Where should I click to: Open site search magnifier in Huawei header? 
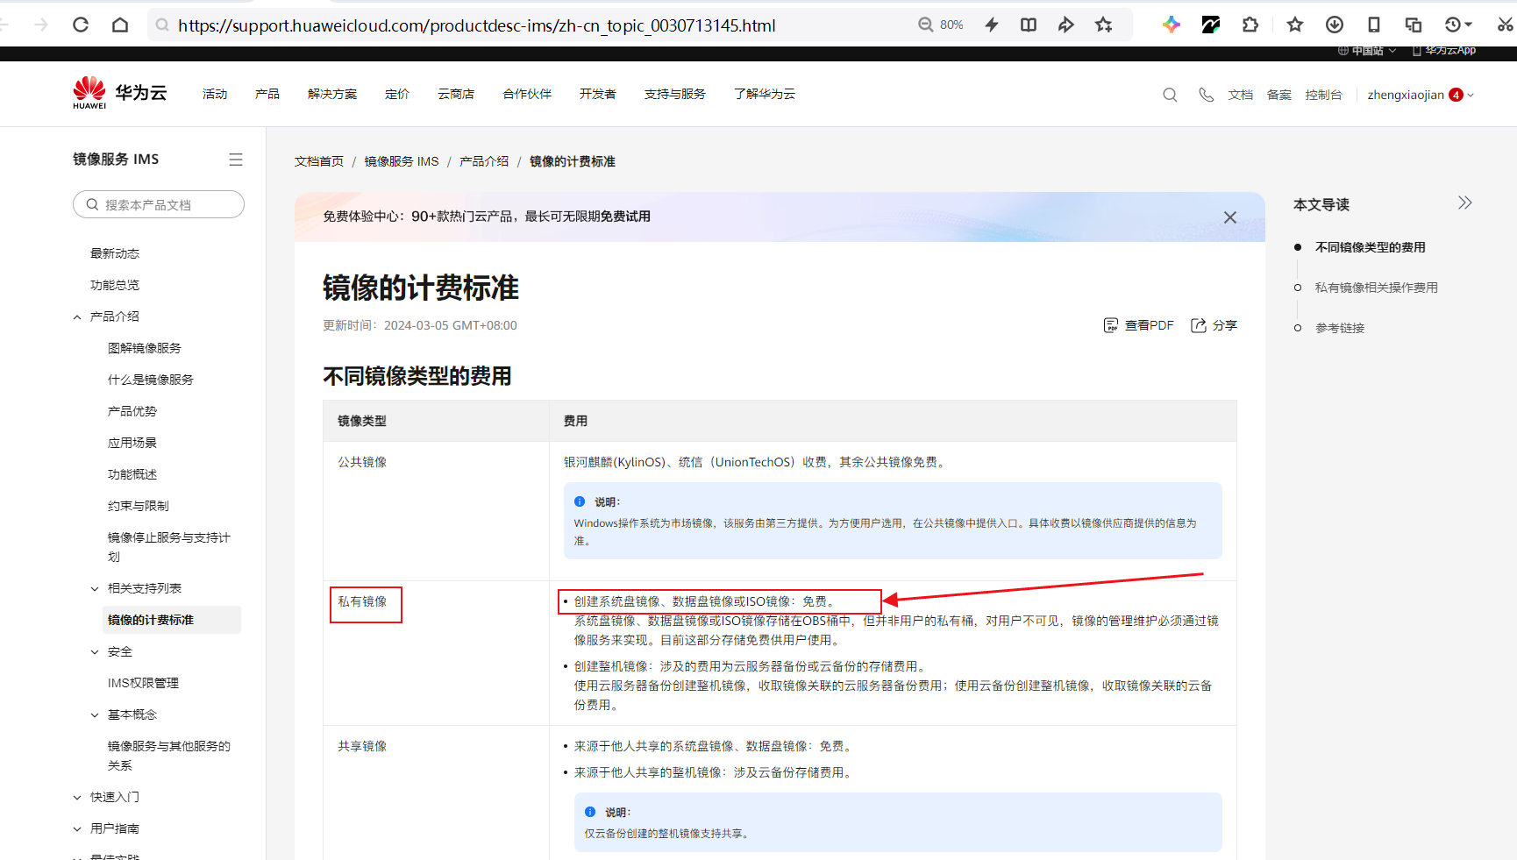(1170, 95)
